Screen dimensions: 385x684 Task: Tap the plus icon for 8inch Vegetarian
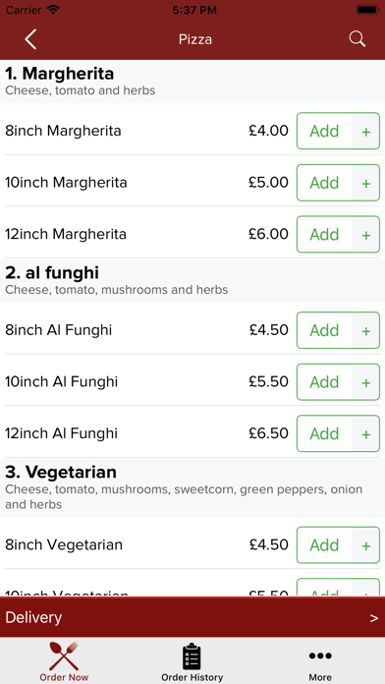tap(365, 544)
